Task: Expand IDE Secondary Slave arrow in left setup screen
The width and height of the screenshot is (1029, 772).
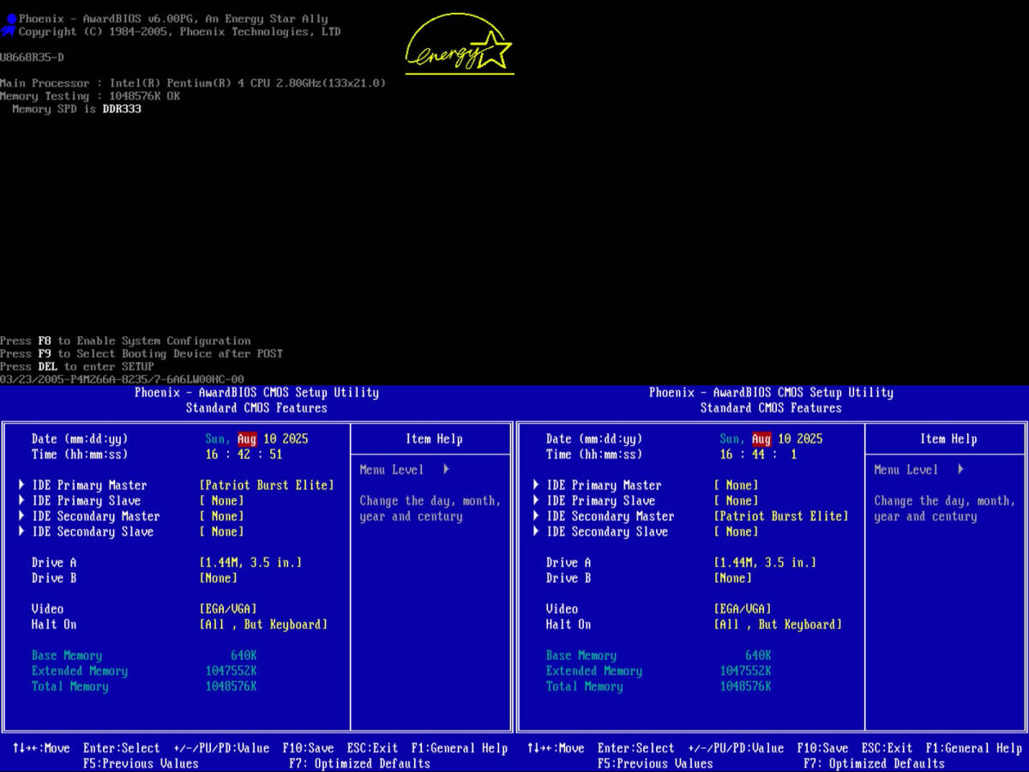Action: tap(21, 532)
